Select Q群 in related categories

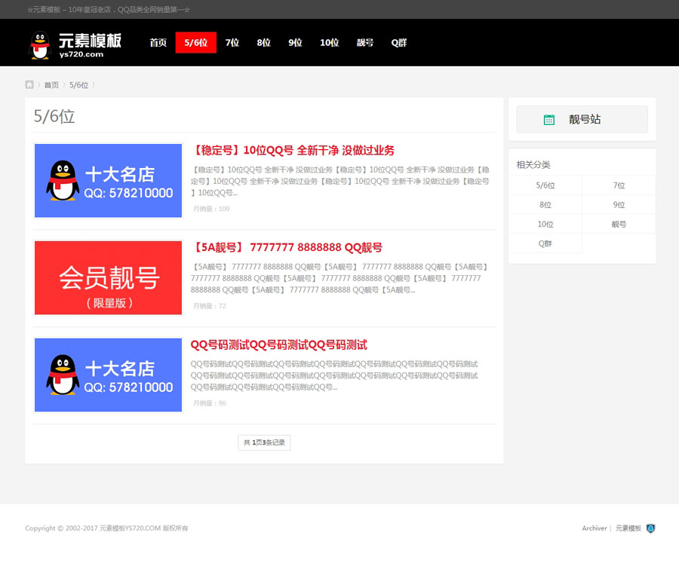(x=545, y=243)
